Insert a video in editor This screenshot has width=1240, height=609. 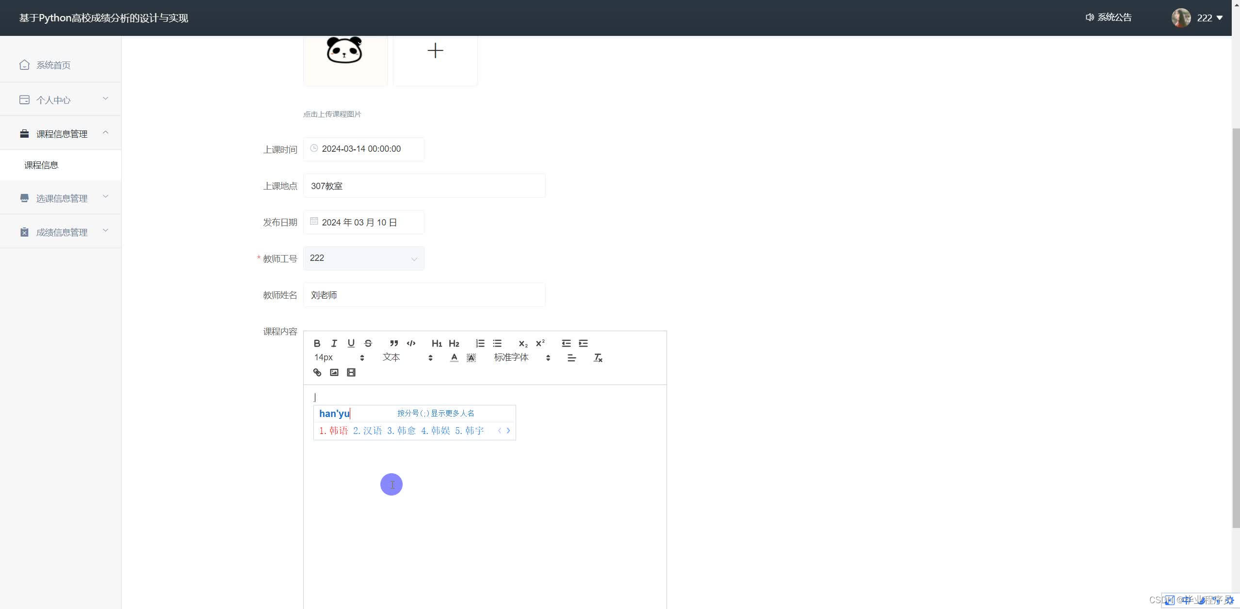pyautogui.click(x=351, y=372)
